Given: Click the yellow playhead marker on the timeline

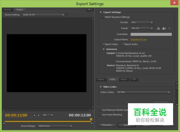Looking at the screenshot, I should point(91,119).
